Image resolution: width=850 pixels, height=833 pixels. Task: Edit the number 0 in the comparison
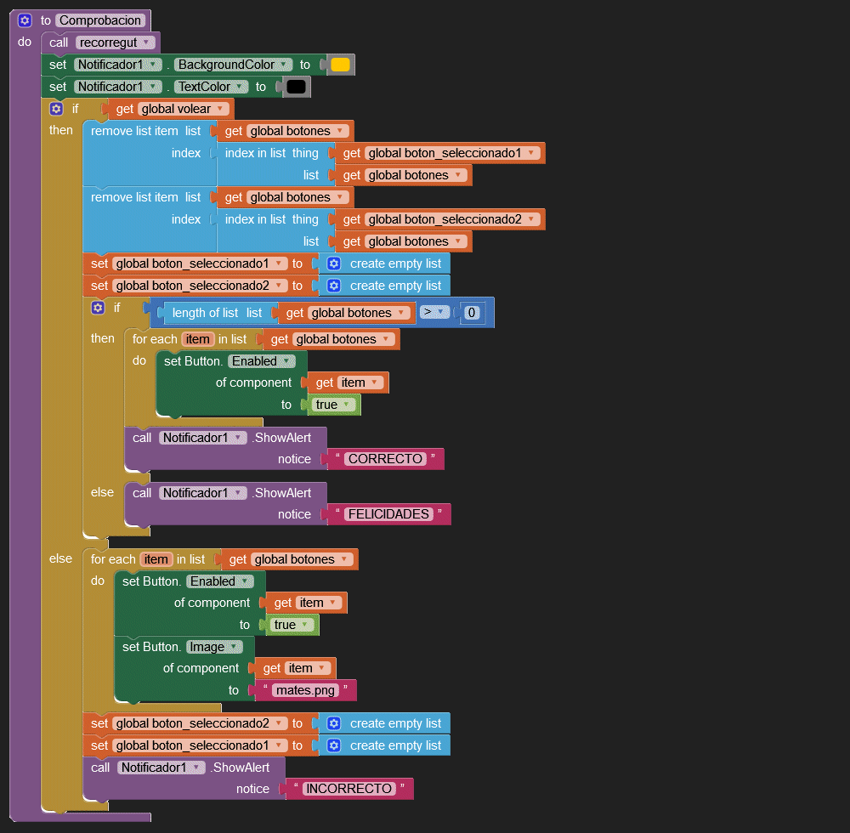472,313
